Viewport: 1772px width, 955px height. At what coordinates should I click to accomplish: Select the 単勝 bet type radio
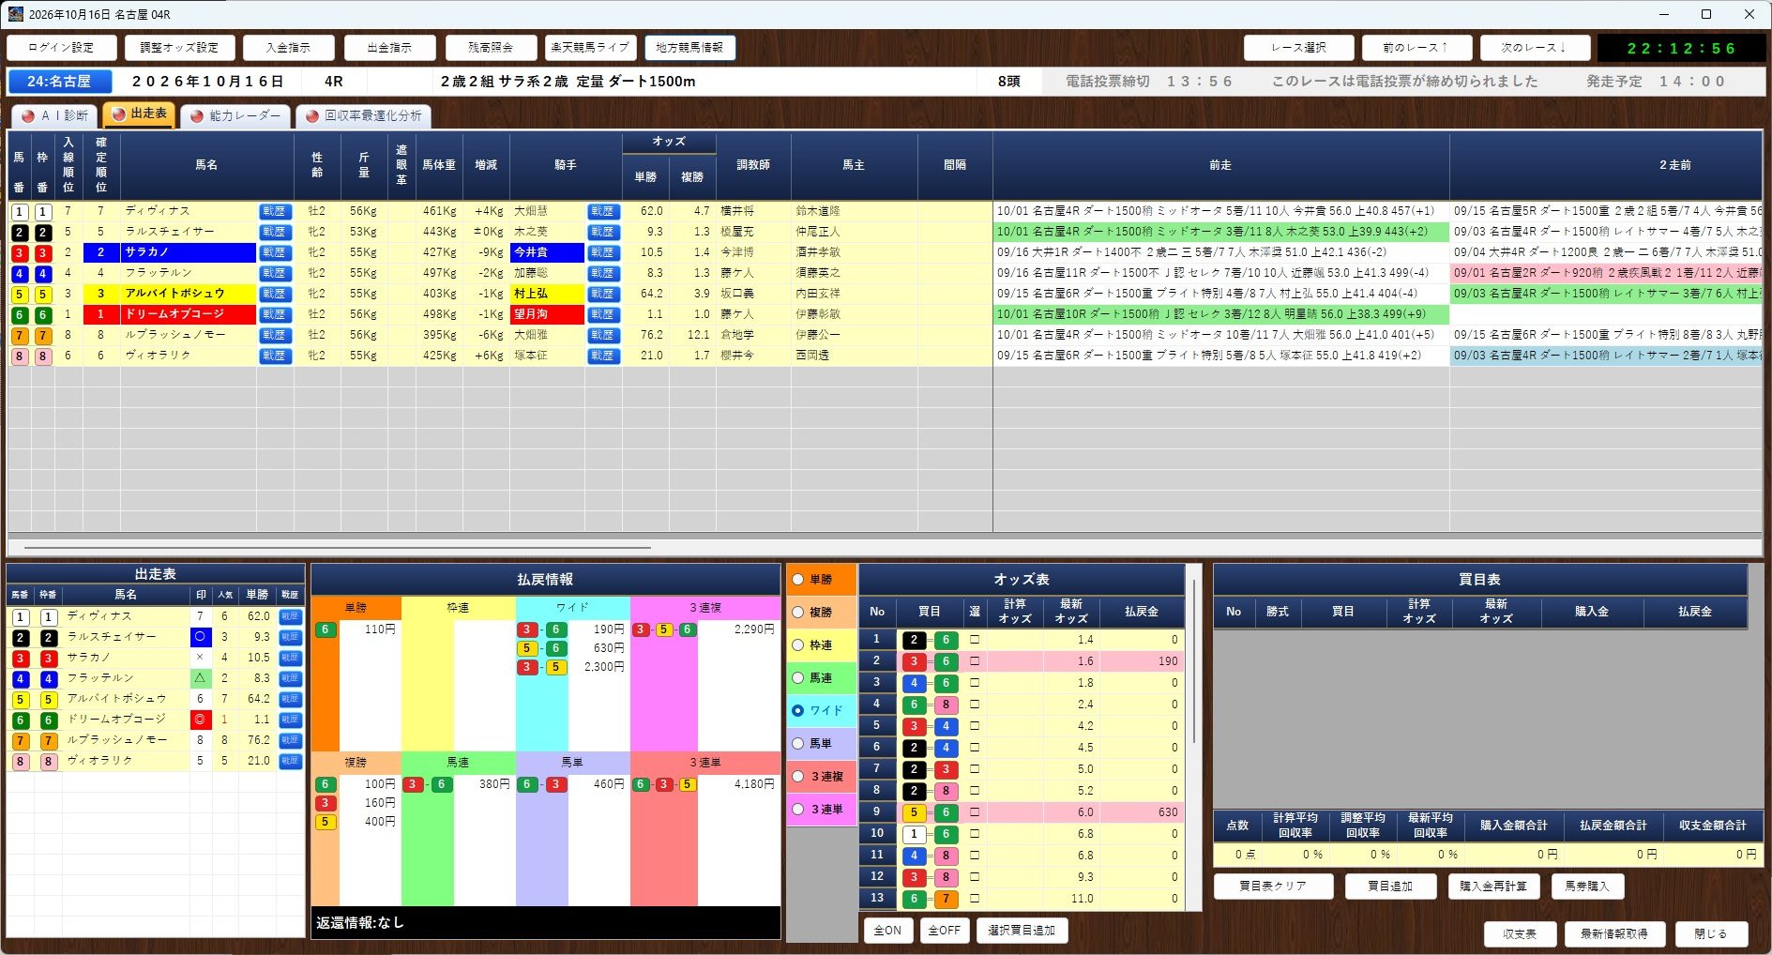coord(798,580)
